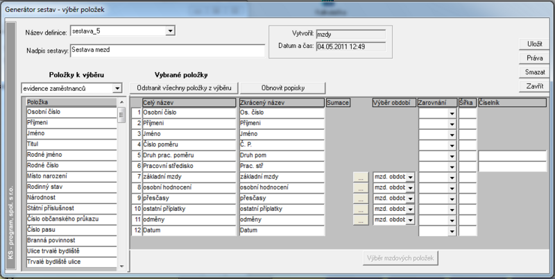Open Zarovnání dropdown for Číslo poměru row
The width and height of the screenshot is (555, 279).
(452, 146)
